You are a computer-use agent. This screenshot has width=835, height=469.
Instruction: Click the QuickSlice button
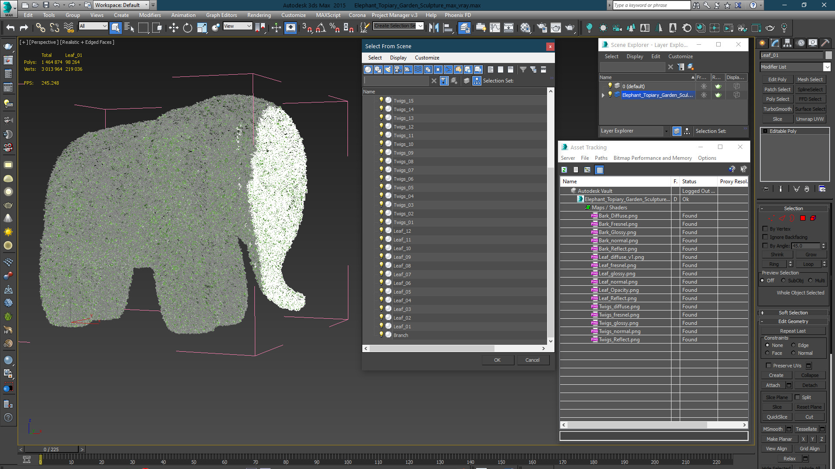point(777,417)
